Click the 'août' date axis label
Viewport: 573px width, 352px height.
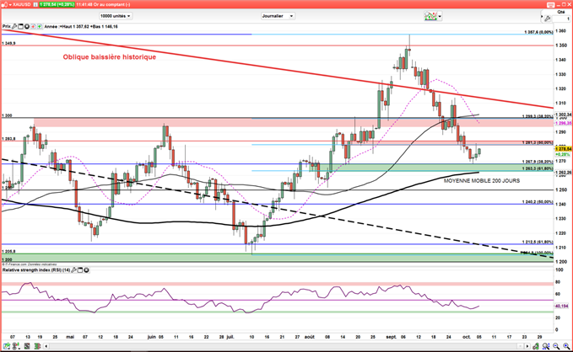pyautogui.click(x=309, y=337)
